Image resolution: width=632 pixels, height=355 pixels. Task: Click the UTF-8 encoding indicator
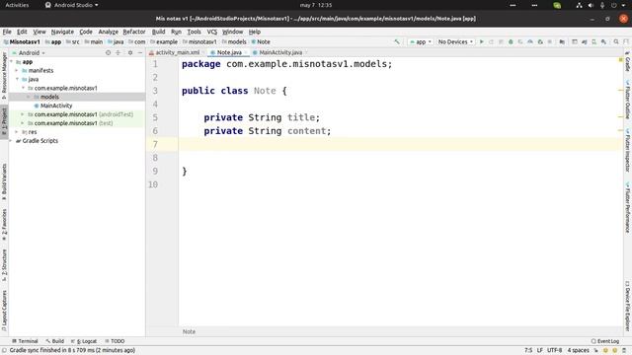[x=554, y=351]
